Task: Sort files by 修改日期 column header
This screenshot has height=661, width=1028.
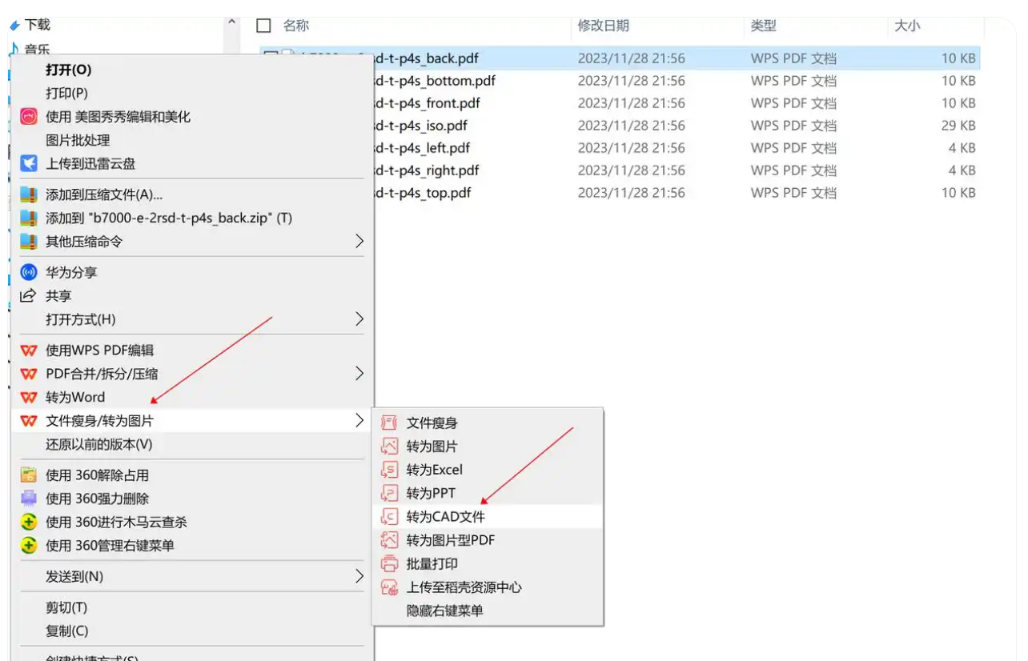Action: coord(603,26)
